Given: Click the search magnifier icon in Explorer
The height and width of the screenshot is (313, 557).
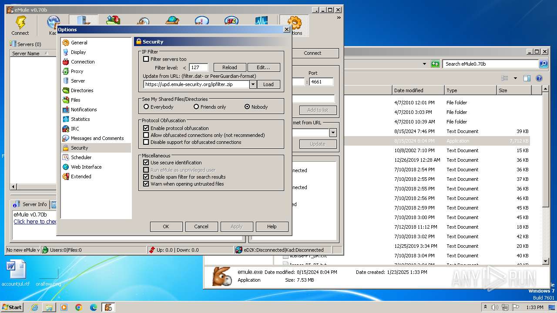Looking at the screenshot, I should [x=544, y=64].
